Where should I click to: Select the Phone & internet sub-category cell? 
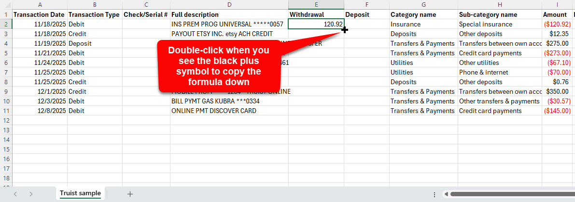click(x=499, y=72)
